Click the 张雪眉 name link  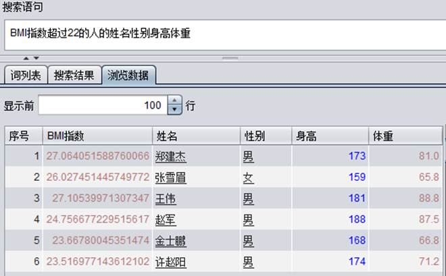[170, 177]
